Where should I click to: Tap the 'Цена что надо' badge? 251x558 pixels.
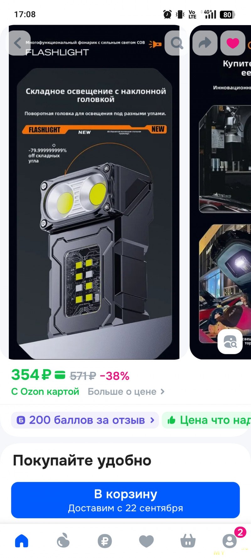coord(206,420)
